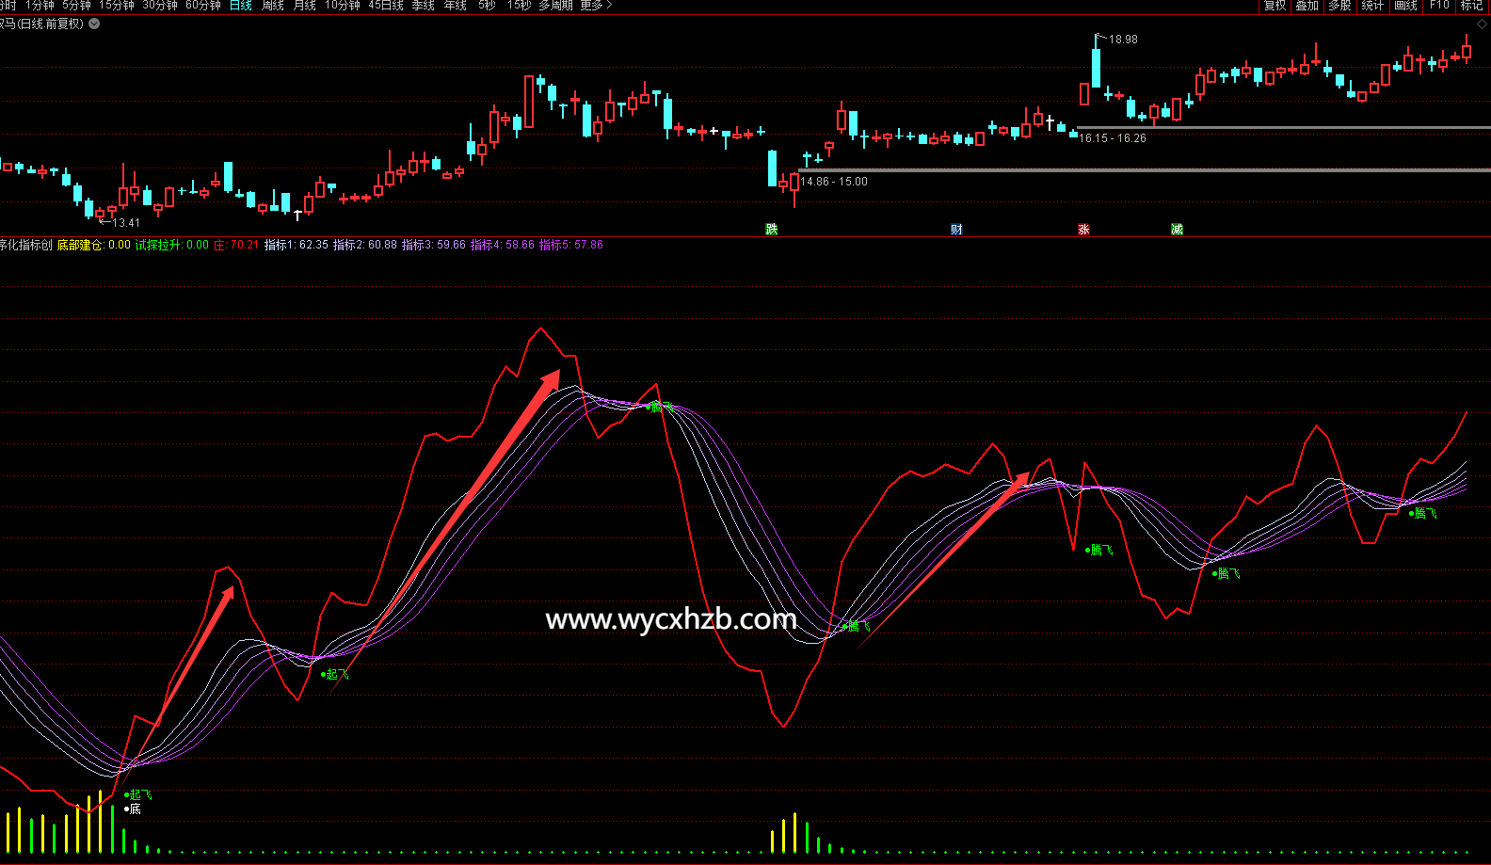Click the green 减 event marker icon
Screen dimensions: 1491x865
(x=1177, y=229)
